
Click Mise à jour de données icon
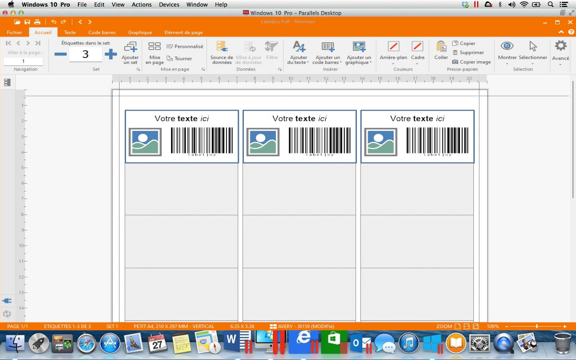248,53
